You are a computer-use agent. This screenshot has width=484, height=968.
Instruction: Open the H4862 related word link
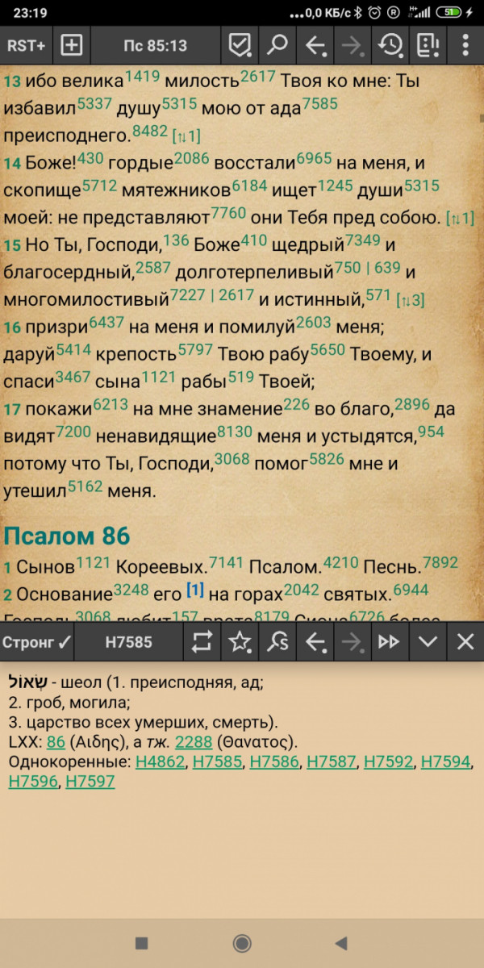point(161,762)
